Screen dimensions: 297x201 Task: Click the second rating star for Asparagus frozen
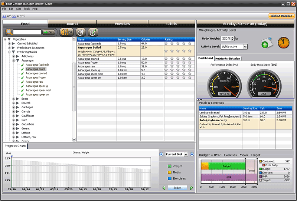pyautogui.click(x=172, y=62)
